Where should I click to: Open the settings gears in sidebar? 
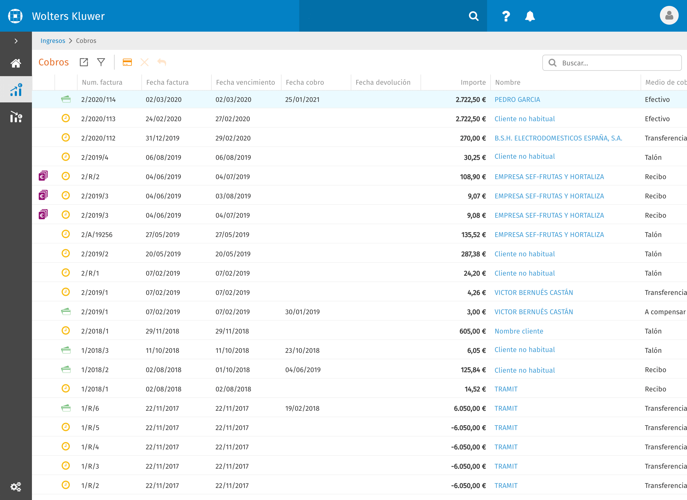click(x=16, y=487)
